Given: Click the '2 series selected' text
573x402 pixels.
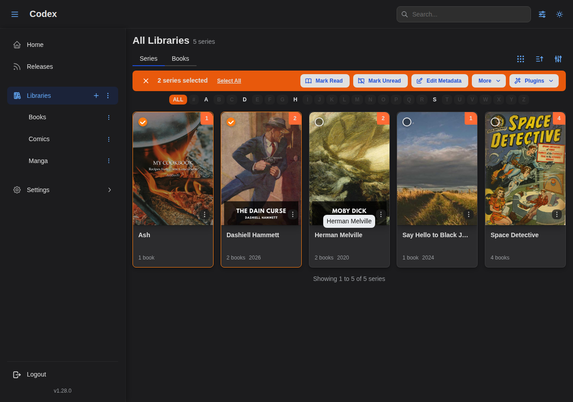Looking at the screenshot, I should (x=183, y=80).
